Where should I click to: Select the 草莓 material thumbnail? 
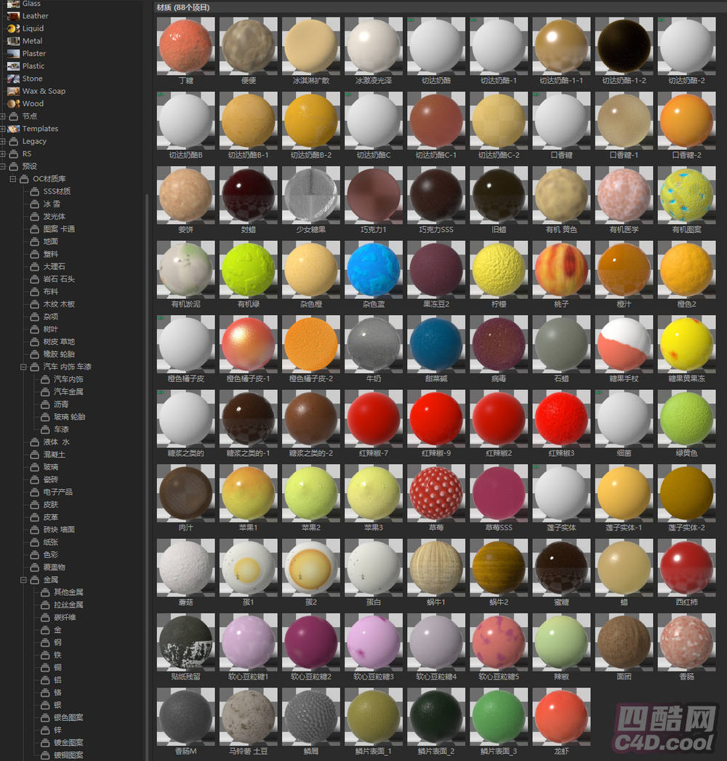(x=436, y=493)
